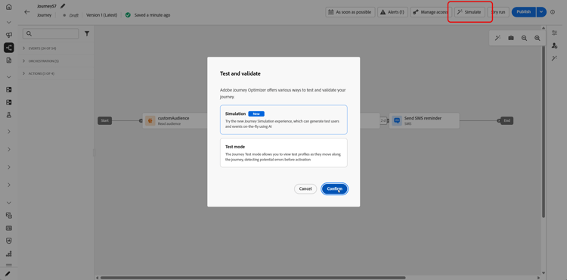The image size is (567, 280).
Task: Open Manage access
Action: pos(431,12)
